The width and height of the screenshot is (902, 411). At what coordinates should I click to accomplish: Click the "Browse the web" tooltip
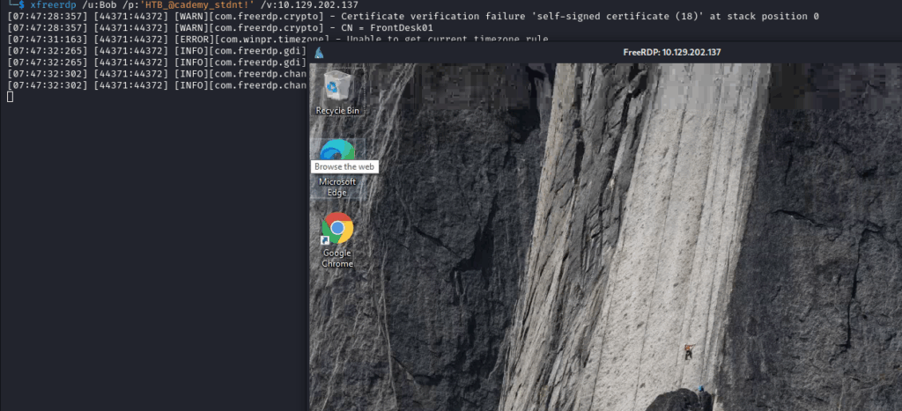click(x=345, y=166)
